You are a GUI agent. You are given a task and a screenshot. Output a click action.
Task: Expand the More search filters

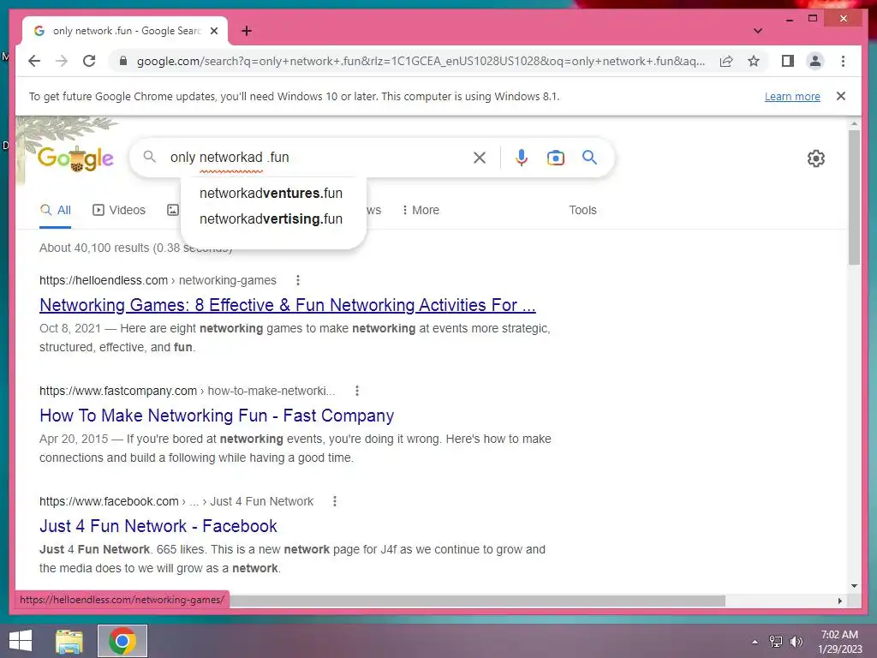tap(421, 211)
